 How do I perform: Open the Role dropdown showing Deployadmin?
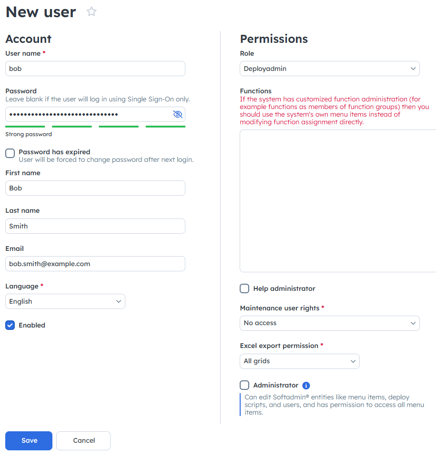pos(329,69)
